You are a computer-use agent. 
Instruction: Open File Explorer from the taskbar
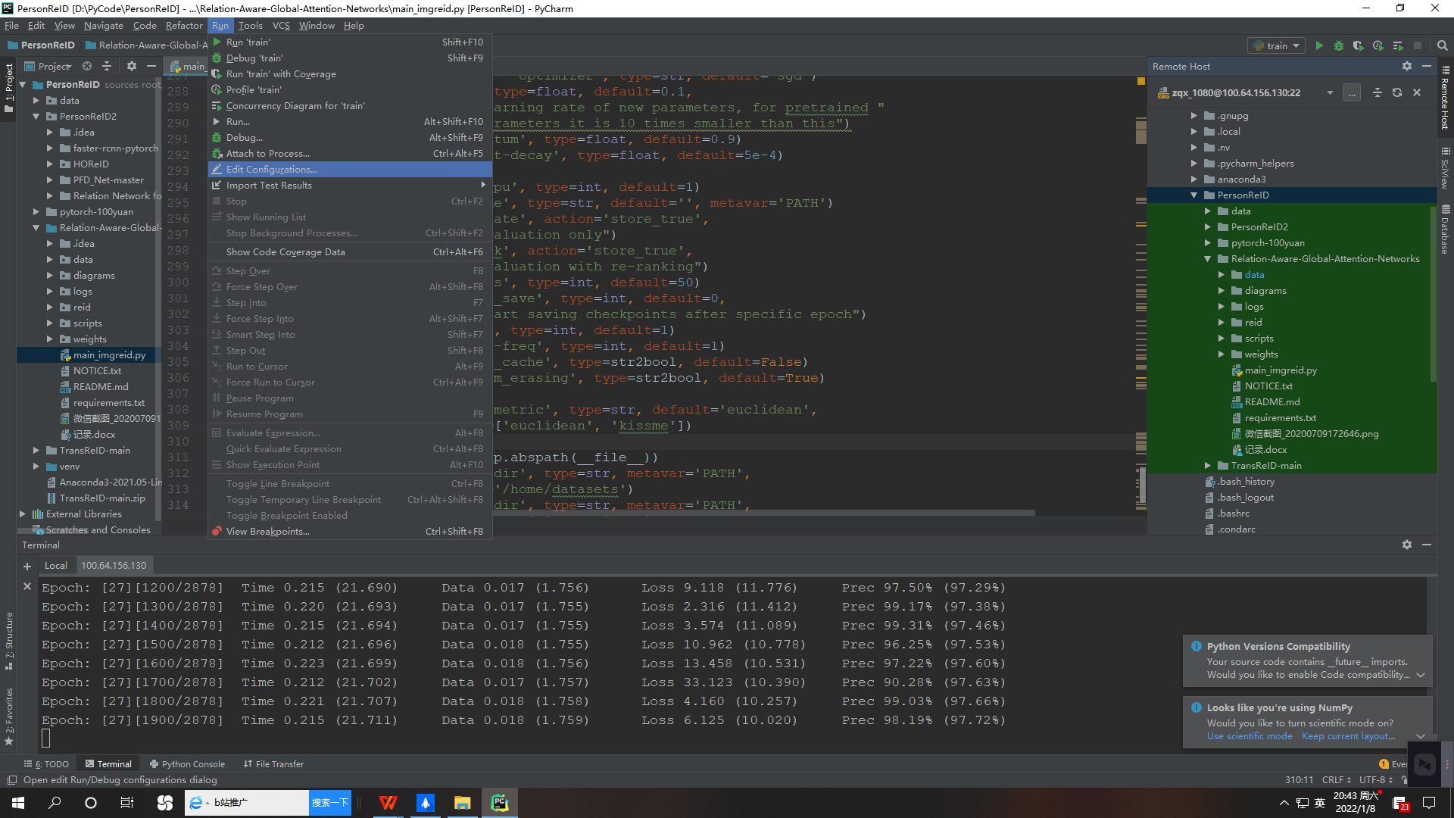click(463, 803)
